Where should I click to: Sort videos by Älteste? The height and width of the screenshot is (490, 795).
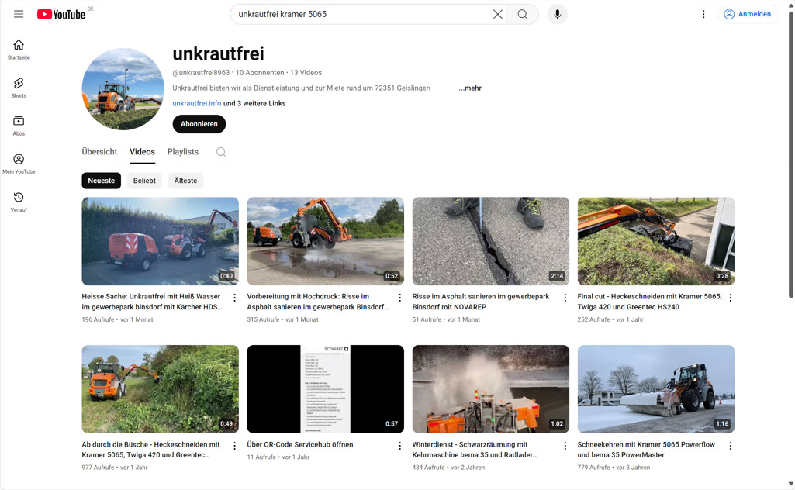[185, 180]
